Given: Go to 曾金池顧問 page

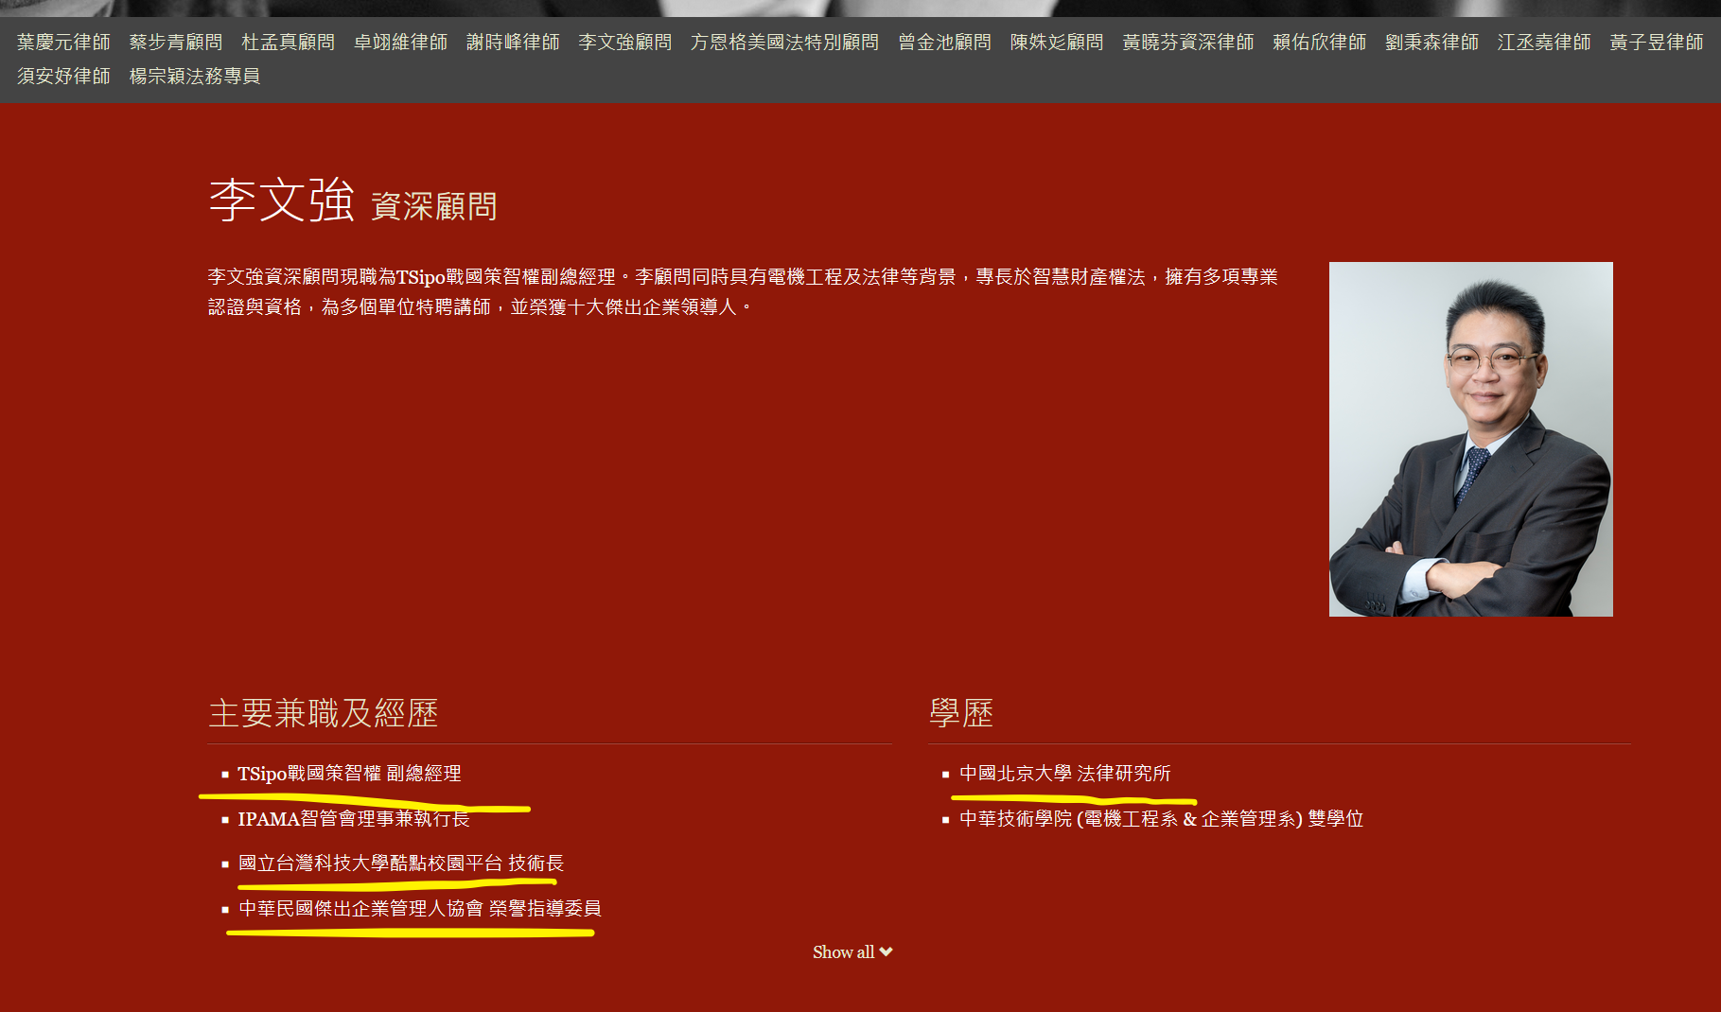Looking at the screenshot, I should pos(945,43).
